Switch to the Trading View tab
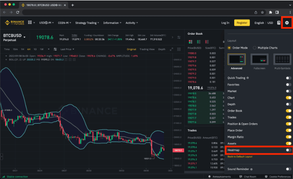The height and width of the screenshot is (179, 293). tap(147, 49)
